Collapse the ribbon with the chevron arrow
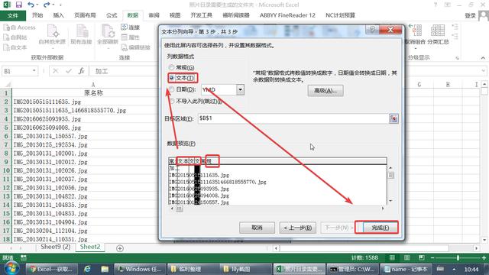 (483, 58)
